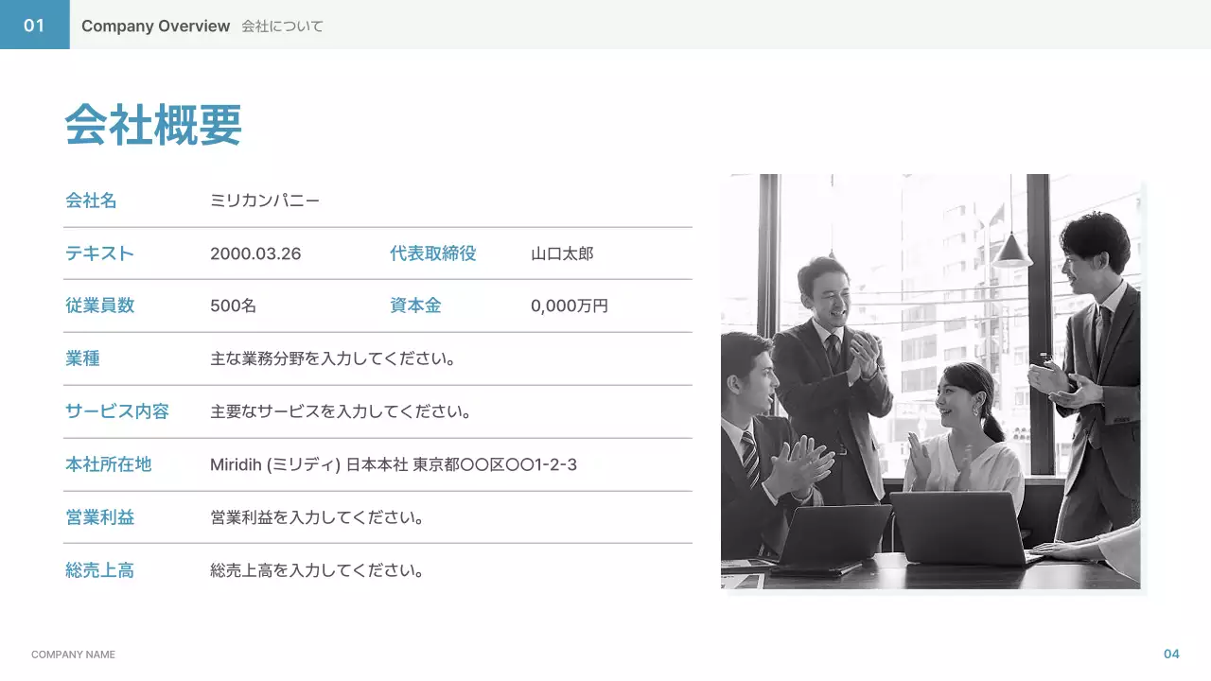1211x681 pixels.
Task: Click the 従業員数 label
Action: click(97, 306)
